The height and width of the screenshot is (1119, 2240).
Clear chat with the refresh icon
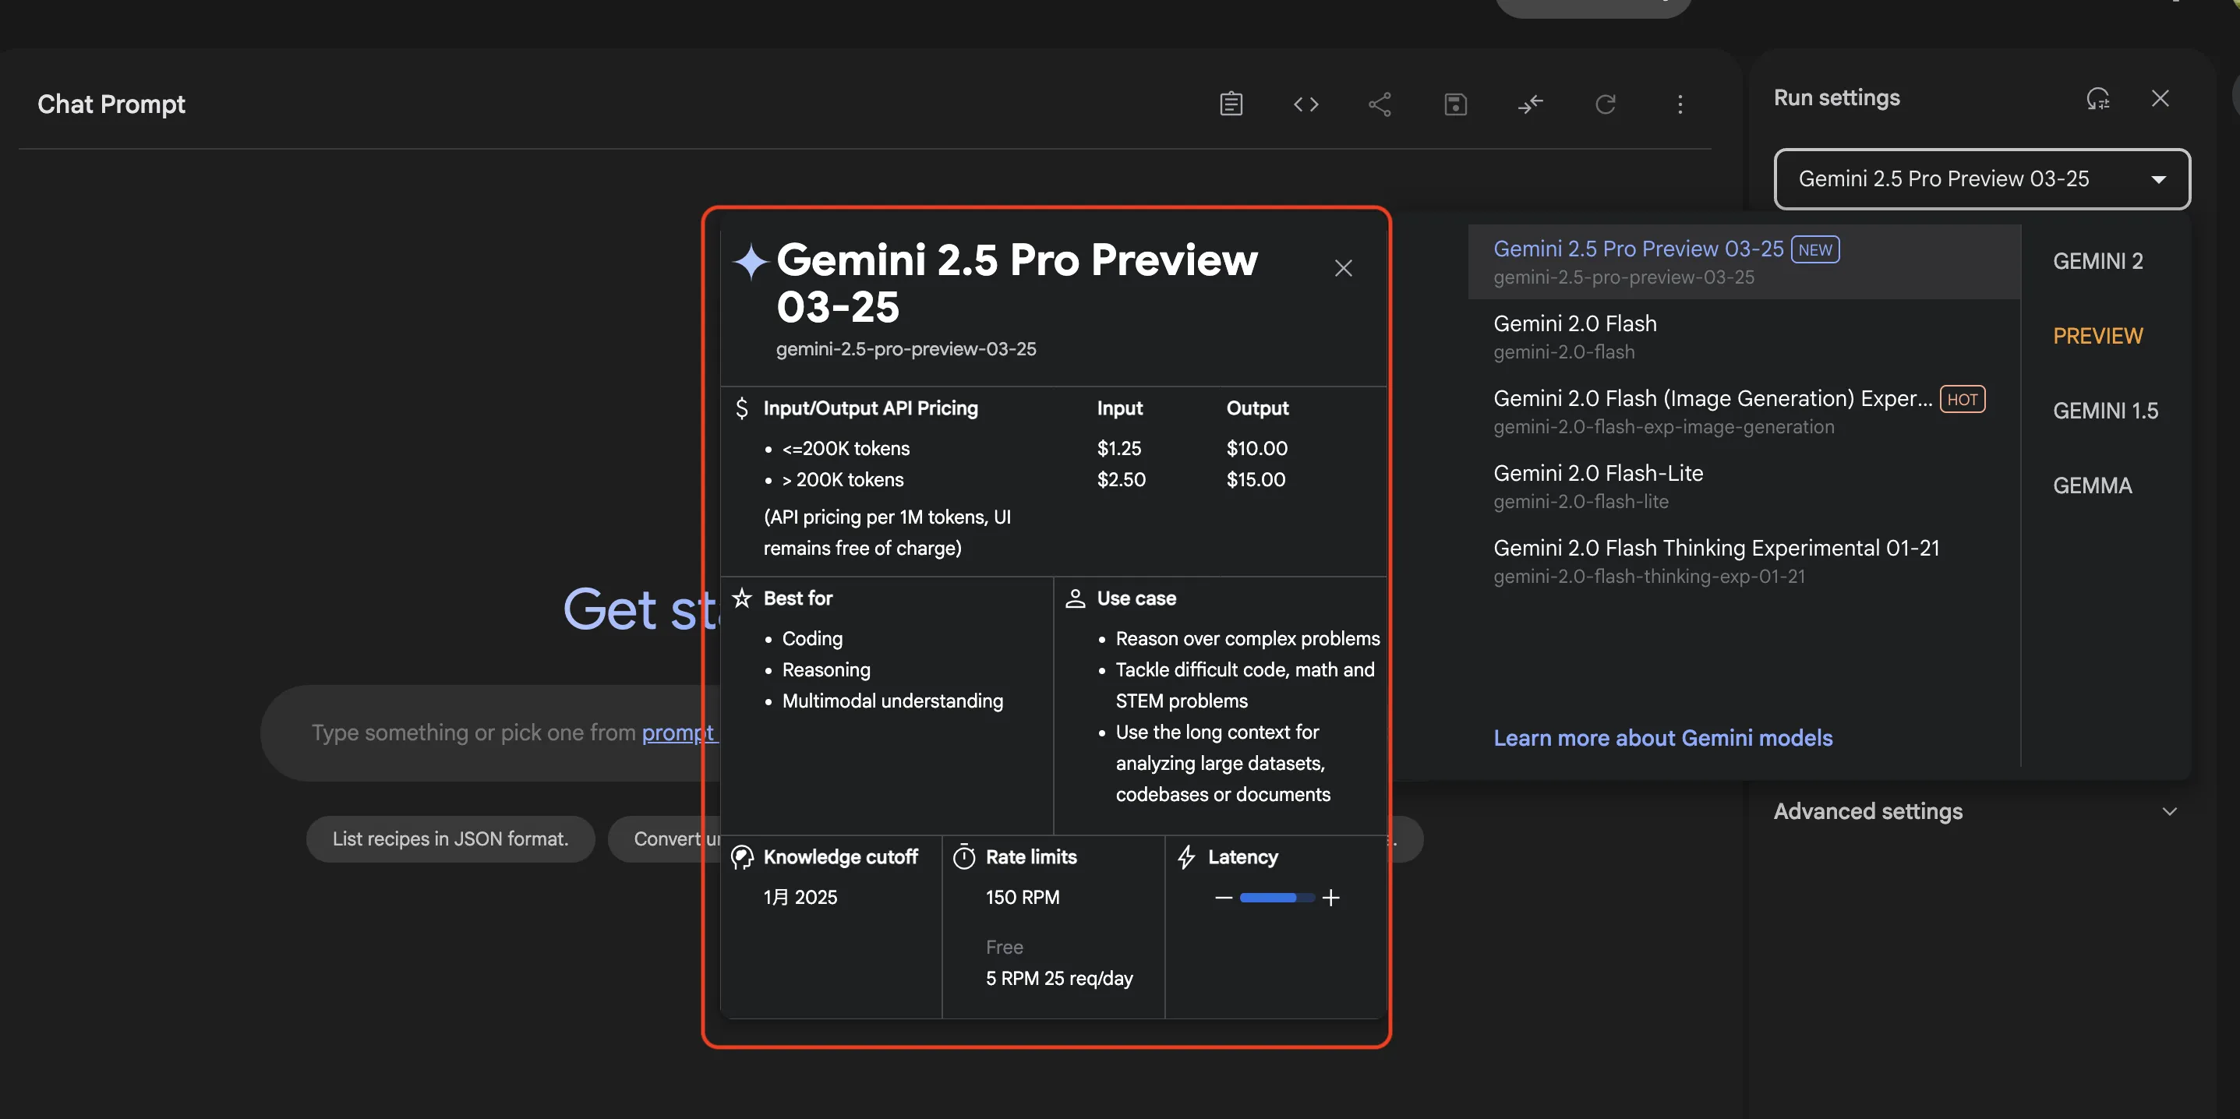pos(1606,104)
